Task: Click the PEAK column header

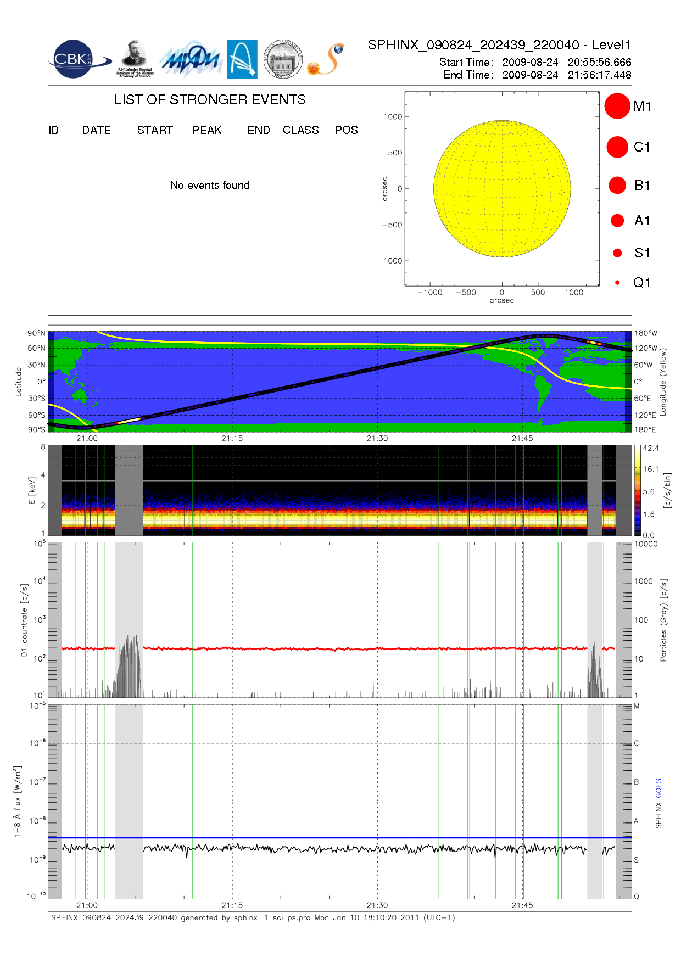Action: (207, 130)
